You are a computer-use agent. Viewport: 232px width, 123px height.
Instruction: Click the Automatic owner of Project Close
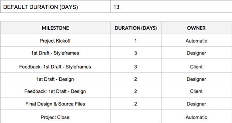click(196, 117)
